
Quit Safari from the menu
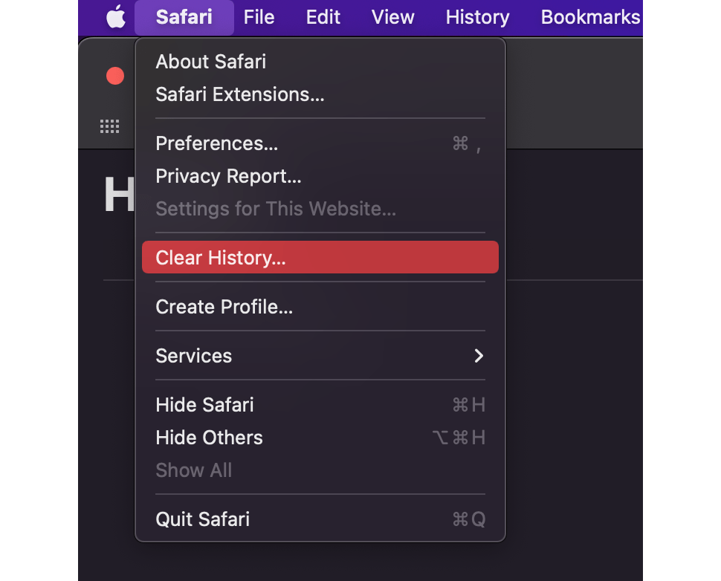202,519
